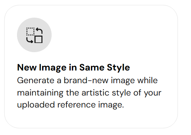Click the word "reference" in the description
This screenshot has width=191, height=135.
pos(76,105)
